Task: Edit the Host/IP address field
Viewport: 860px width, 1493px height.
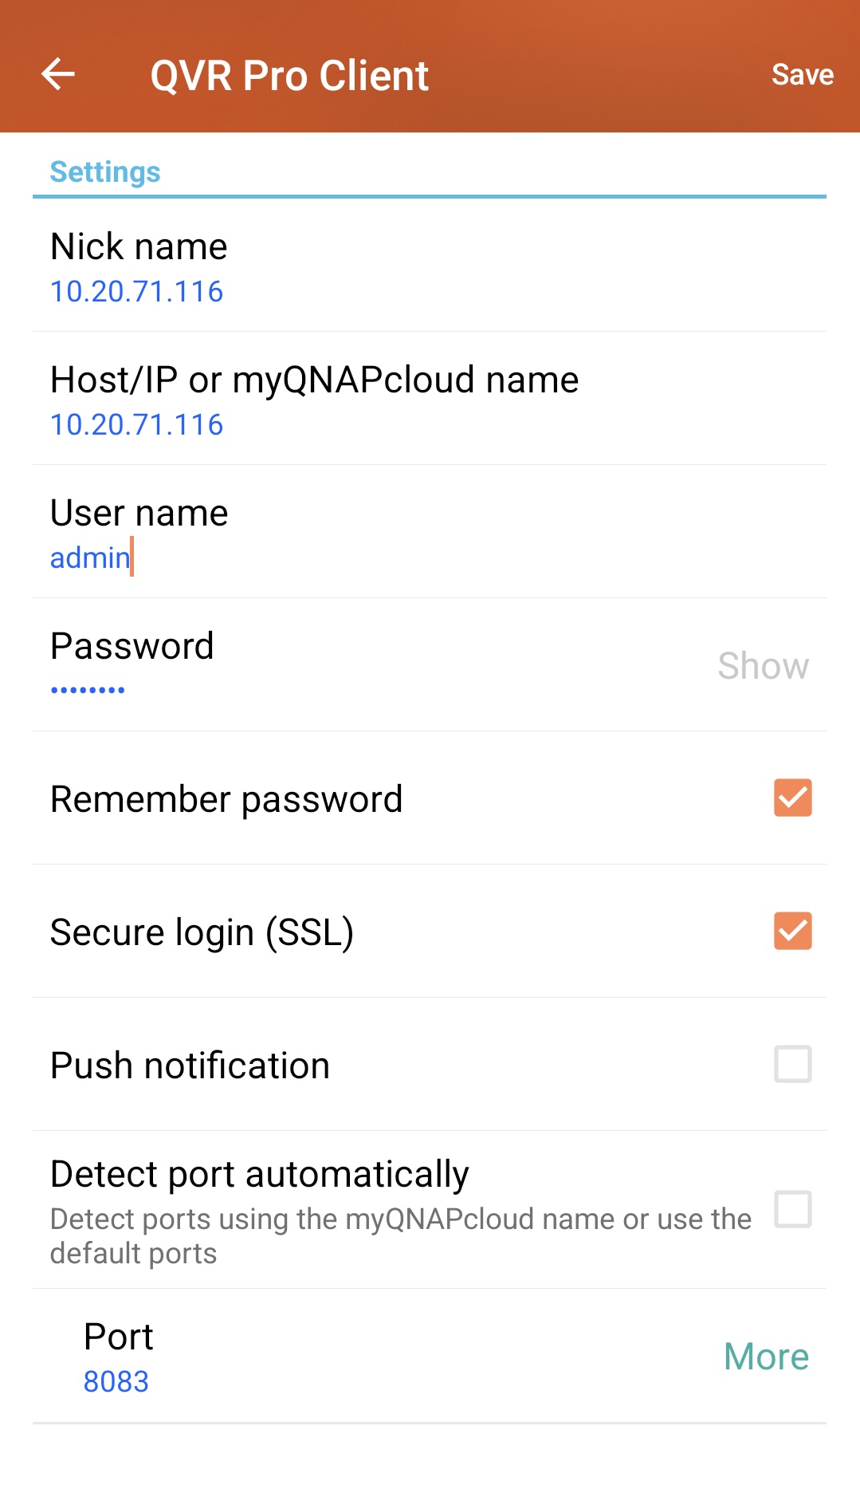Action: pyautogui.click(x=136, y=425)
